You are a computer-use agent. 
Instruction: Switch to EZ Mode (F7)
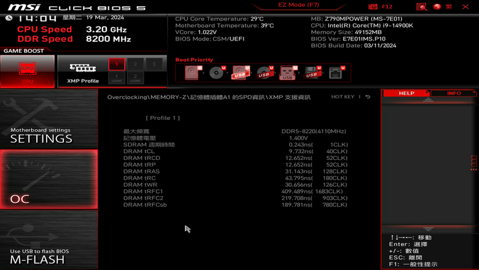[x=298, y=5]
